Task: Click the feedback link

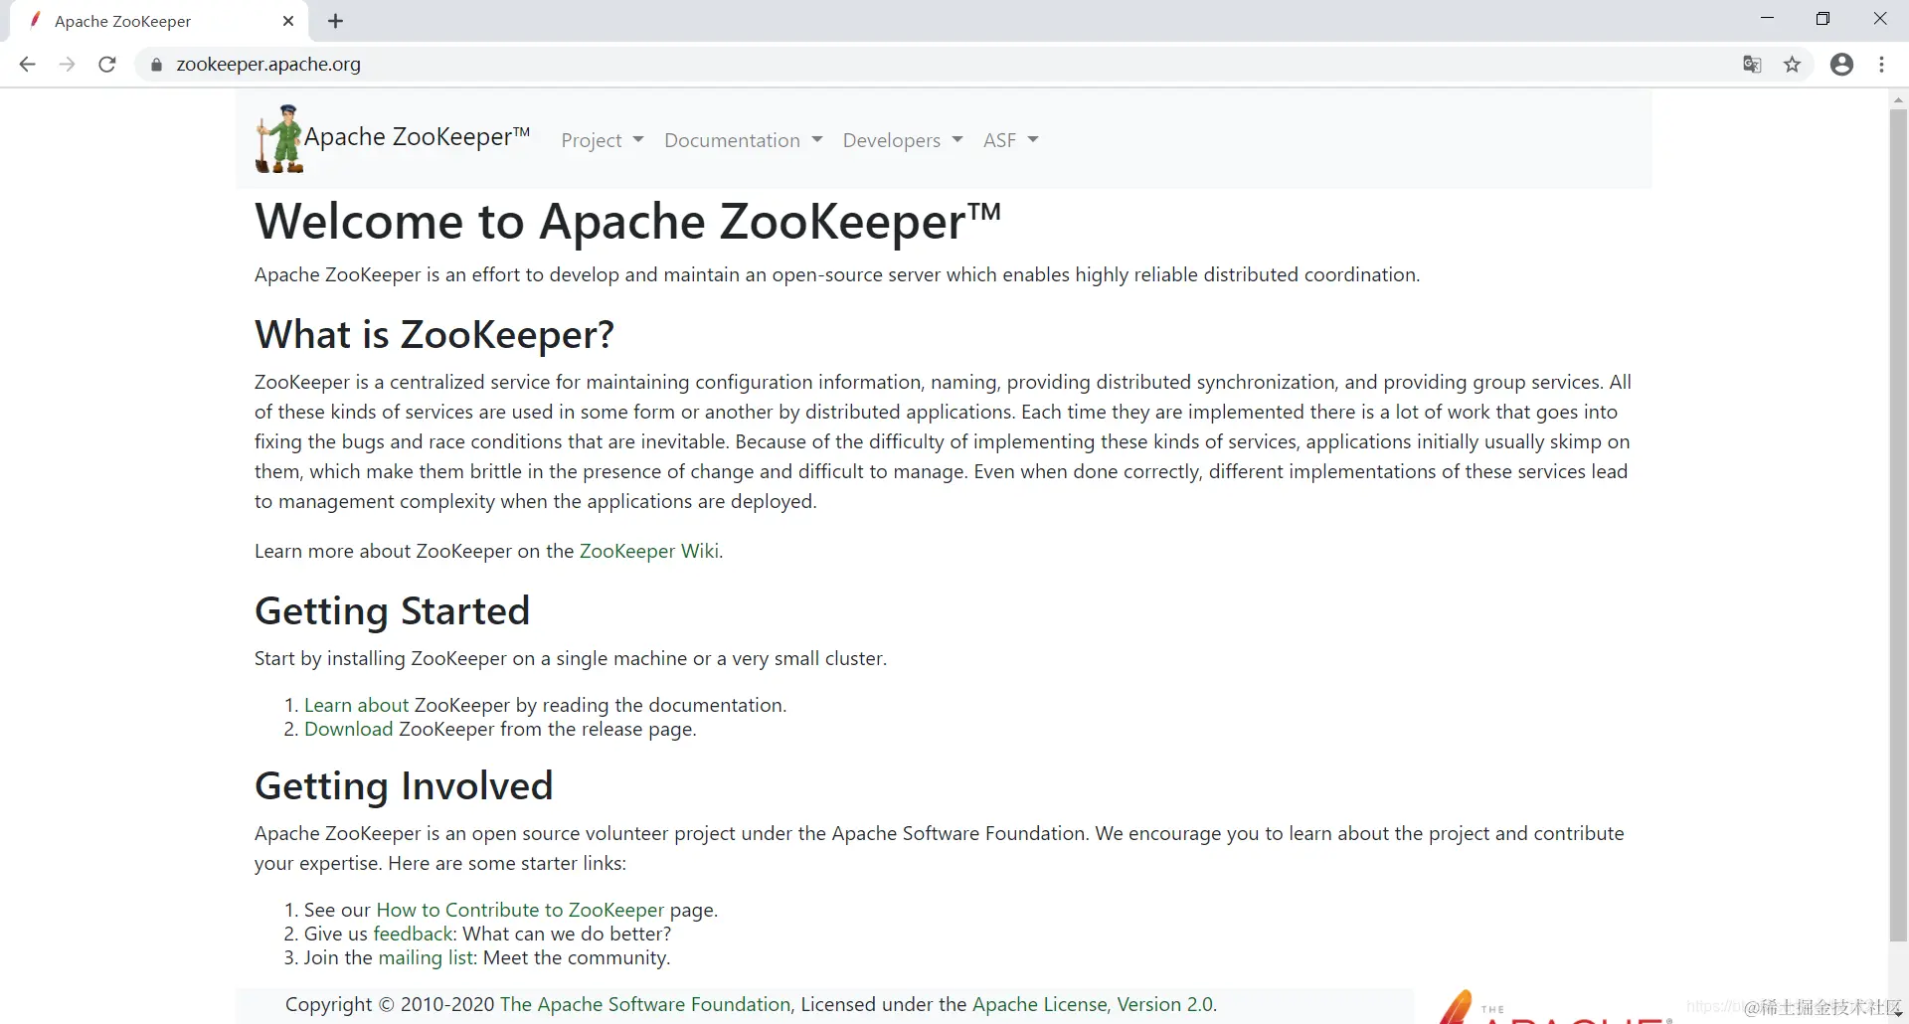Action: pos(413,934)
